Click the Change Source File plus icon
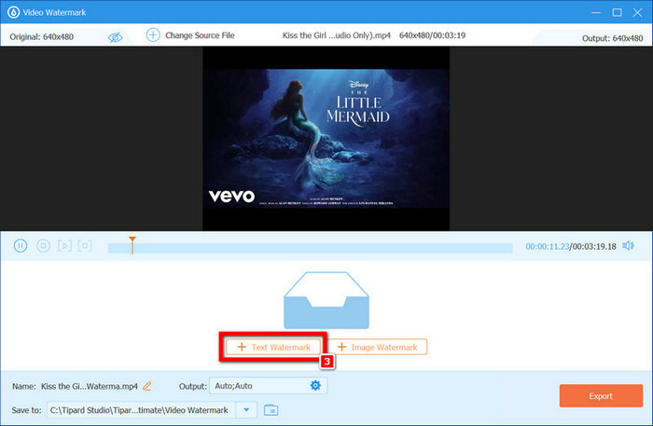The width and height of the screenshot is (653, 426). 153,34
